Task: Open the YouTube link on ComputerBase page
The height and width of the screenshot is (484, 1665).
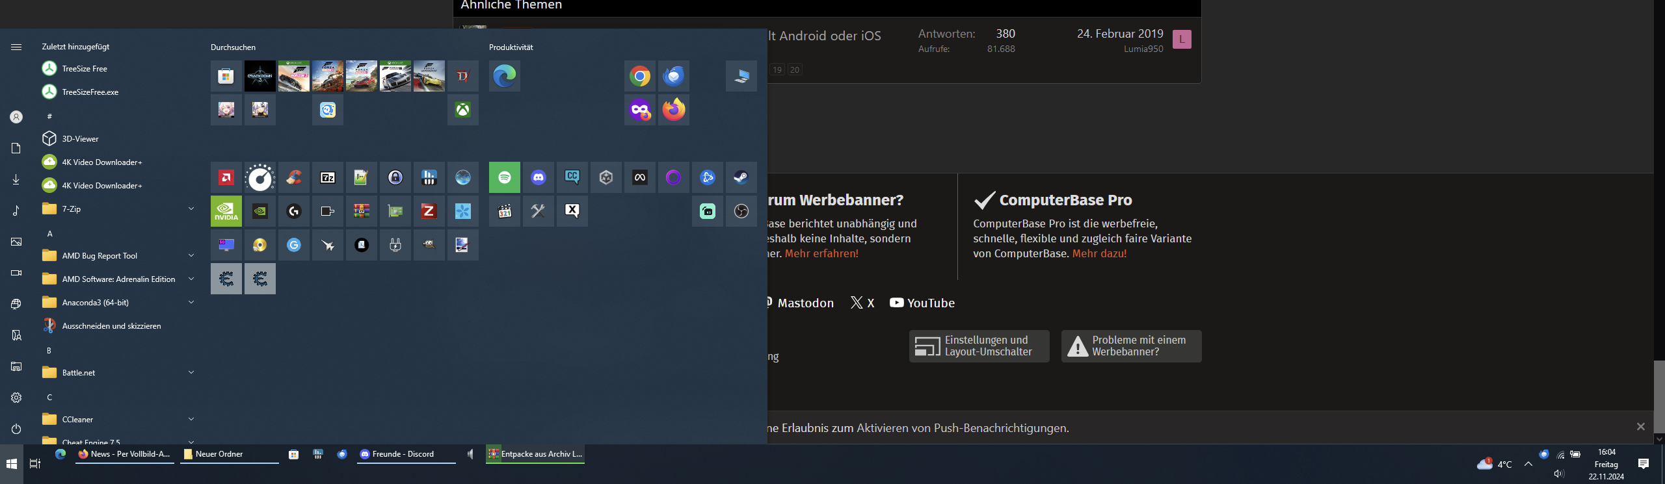Action: [x=922, y=303]
